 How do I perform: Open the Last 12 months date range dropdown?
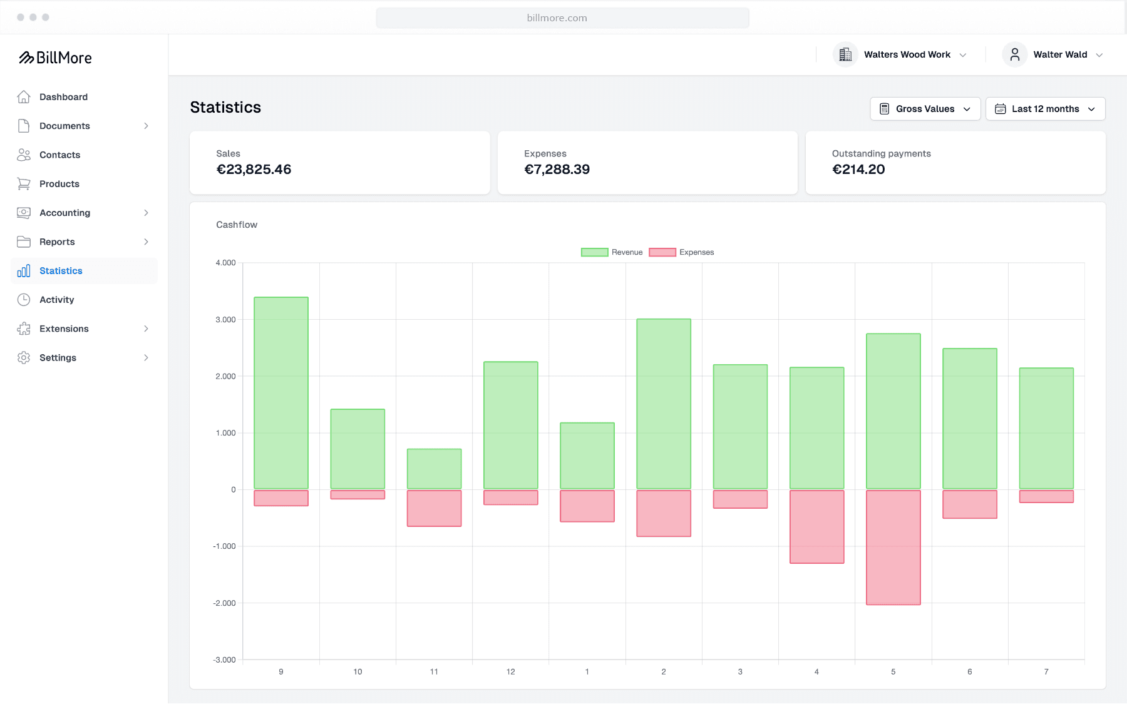point(1044,108)
